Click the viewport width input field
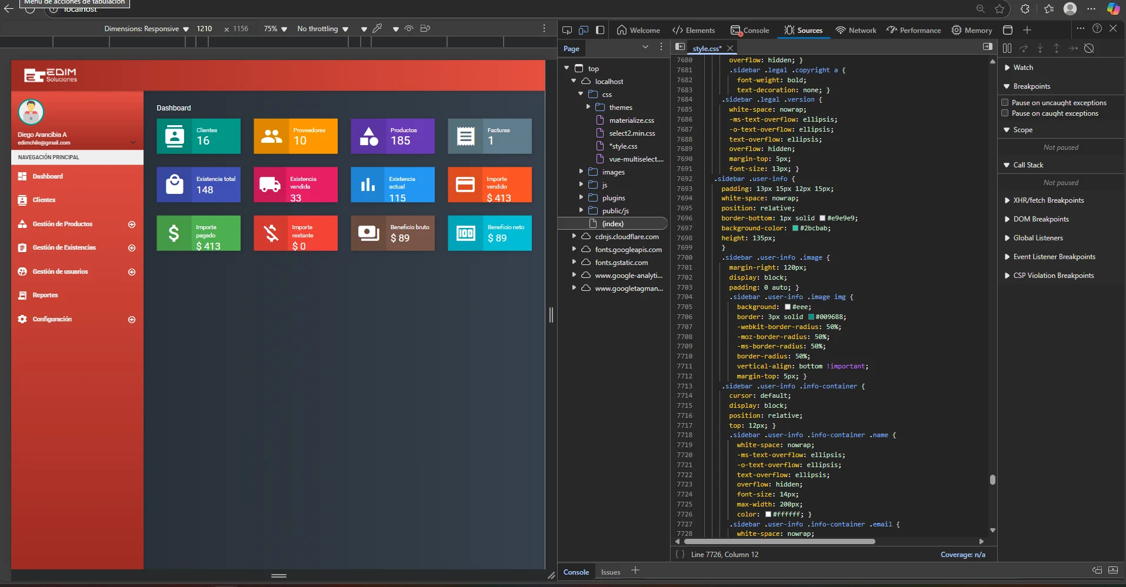1126x587 pixels. (204, 29)
